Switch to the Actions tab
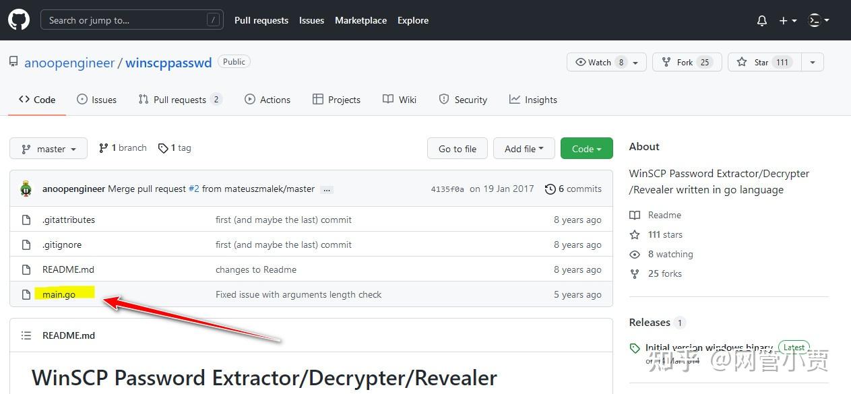The height and width of the screenshot is (394, 851). [x=267, y=100]
